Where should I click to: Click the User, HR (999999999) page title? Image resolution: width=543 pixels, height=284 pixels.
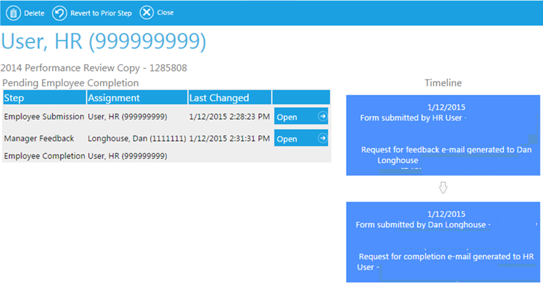pyautogui.click(x=104, y=41)
